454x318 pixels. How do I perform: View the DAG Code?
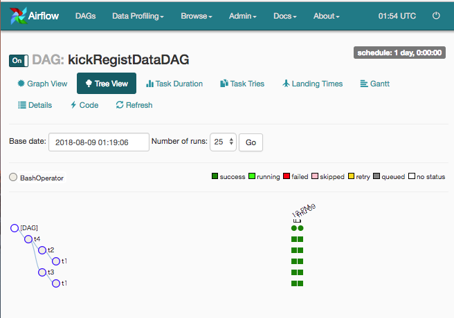(x=84, y=105)
